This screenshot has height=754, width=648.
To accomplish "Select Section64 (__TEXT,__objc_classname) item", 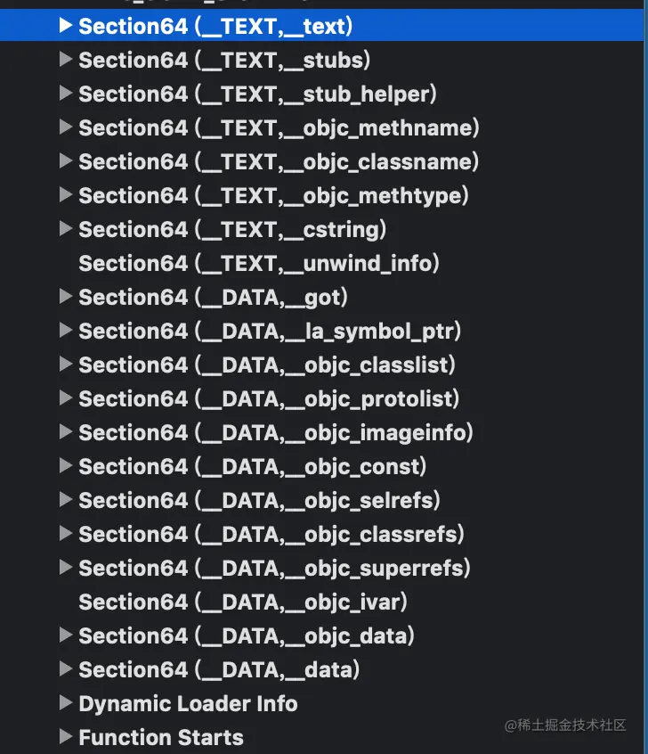I will pos(279,162).
